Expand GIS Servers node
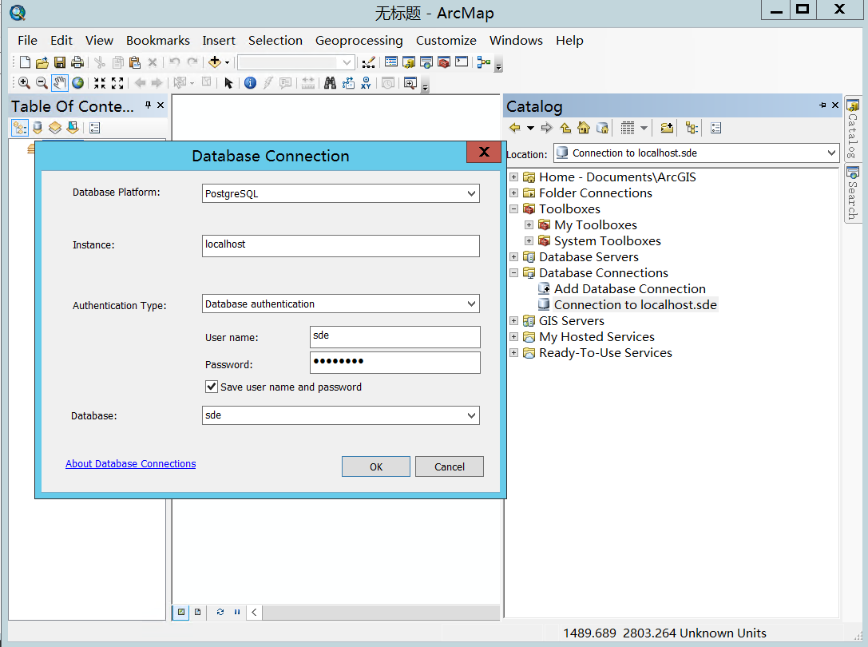 513,321
